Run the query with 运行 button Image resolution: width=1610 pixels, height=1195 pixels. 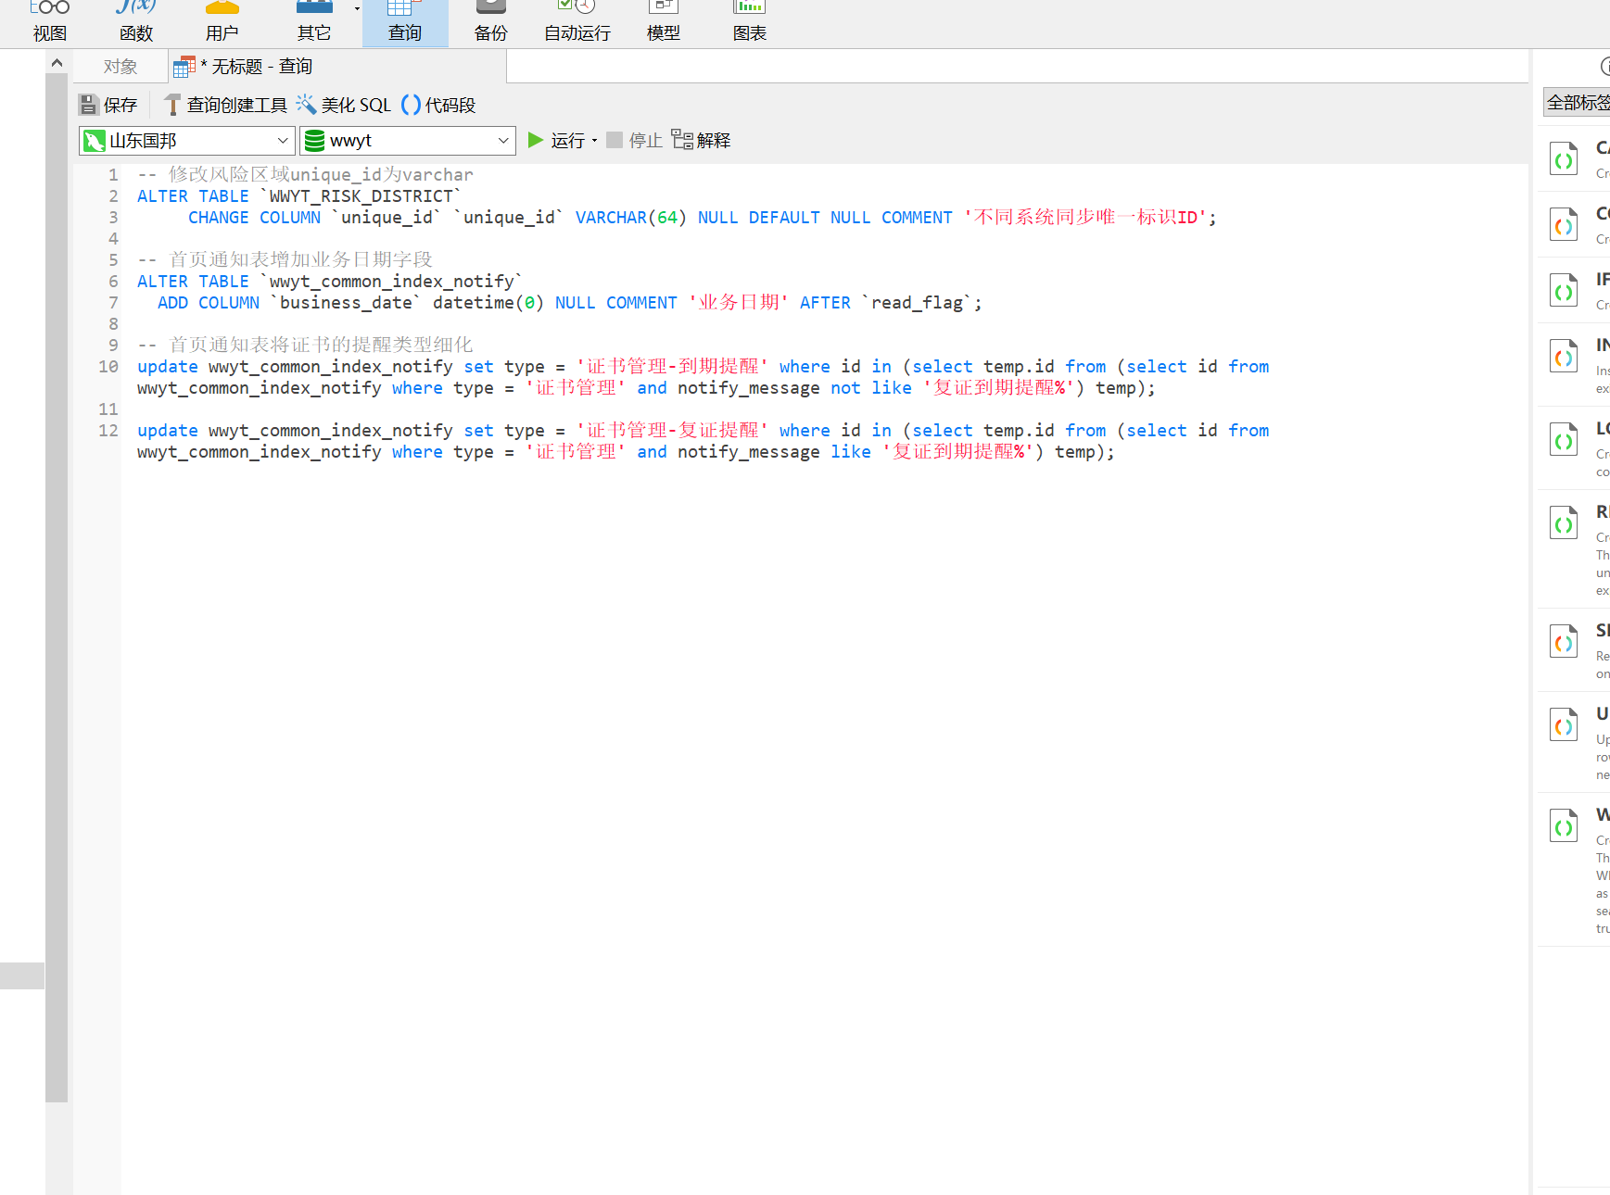pos(556,140)
